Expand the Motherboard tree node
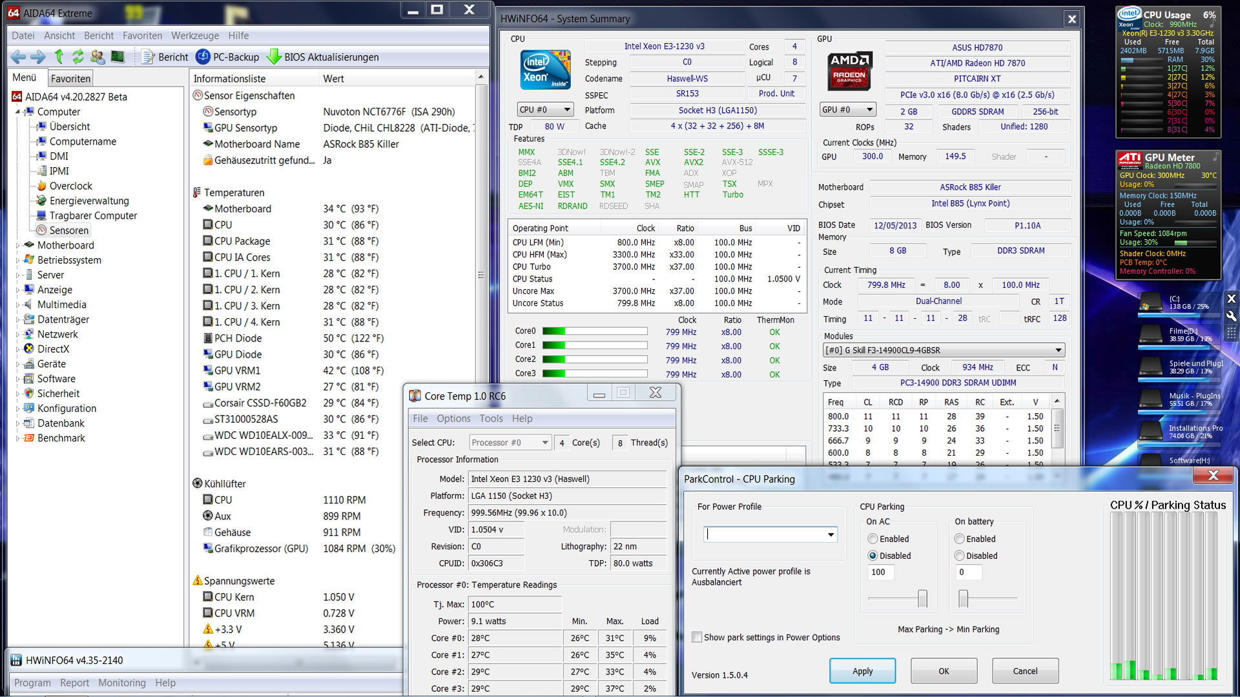This screenshot has height=697, width=1240. pos(18,245)
